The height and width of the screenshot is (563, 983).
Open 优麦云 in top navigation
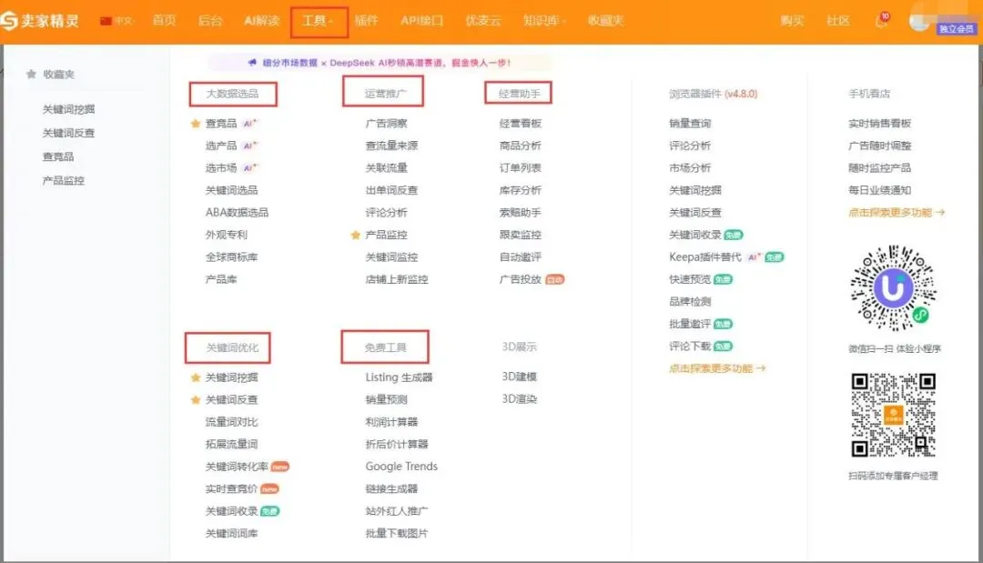[483, 21]
